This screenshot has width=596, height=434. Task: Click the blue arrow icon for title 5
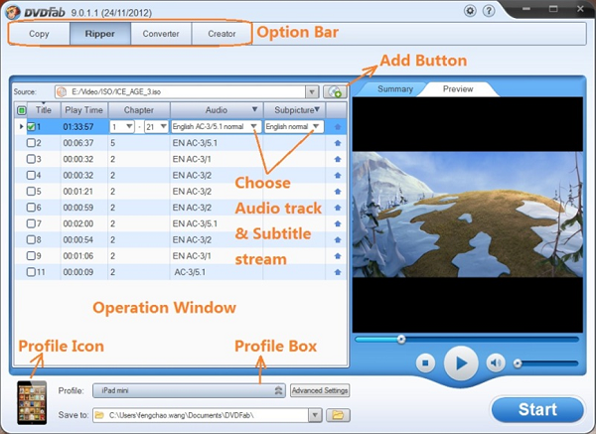coord(338,191)
